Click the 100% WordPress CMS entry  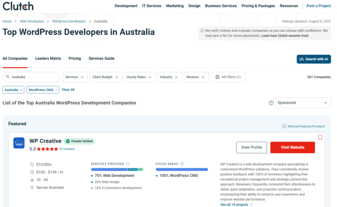(179, 176)
